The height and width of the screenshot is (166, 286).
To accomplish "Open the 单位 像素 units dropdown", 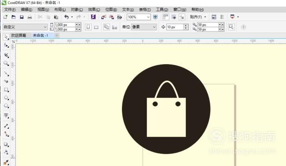I will click(x=144, y=27).
